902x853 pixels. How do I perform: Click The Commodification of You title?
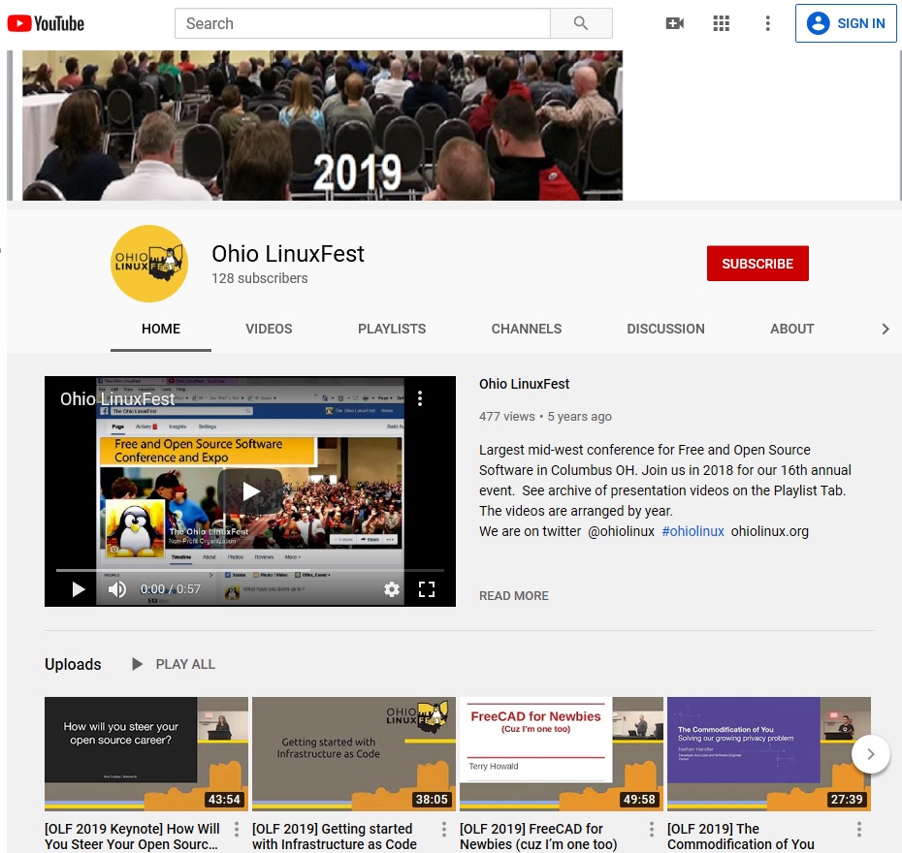(741, 837)
